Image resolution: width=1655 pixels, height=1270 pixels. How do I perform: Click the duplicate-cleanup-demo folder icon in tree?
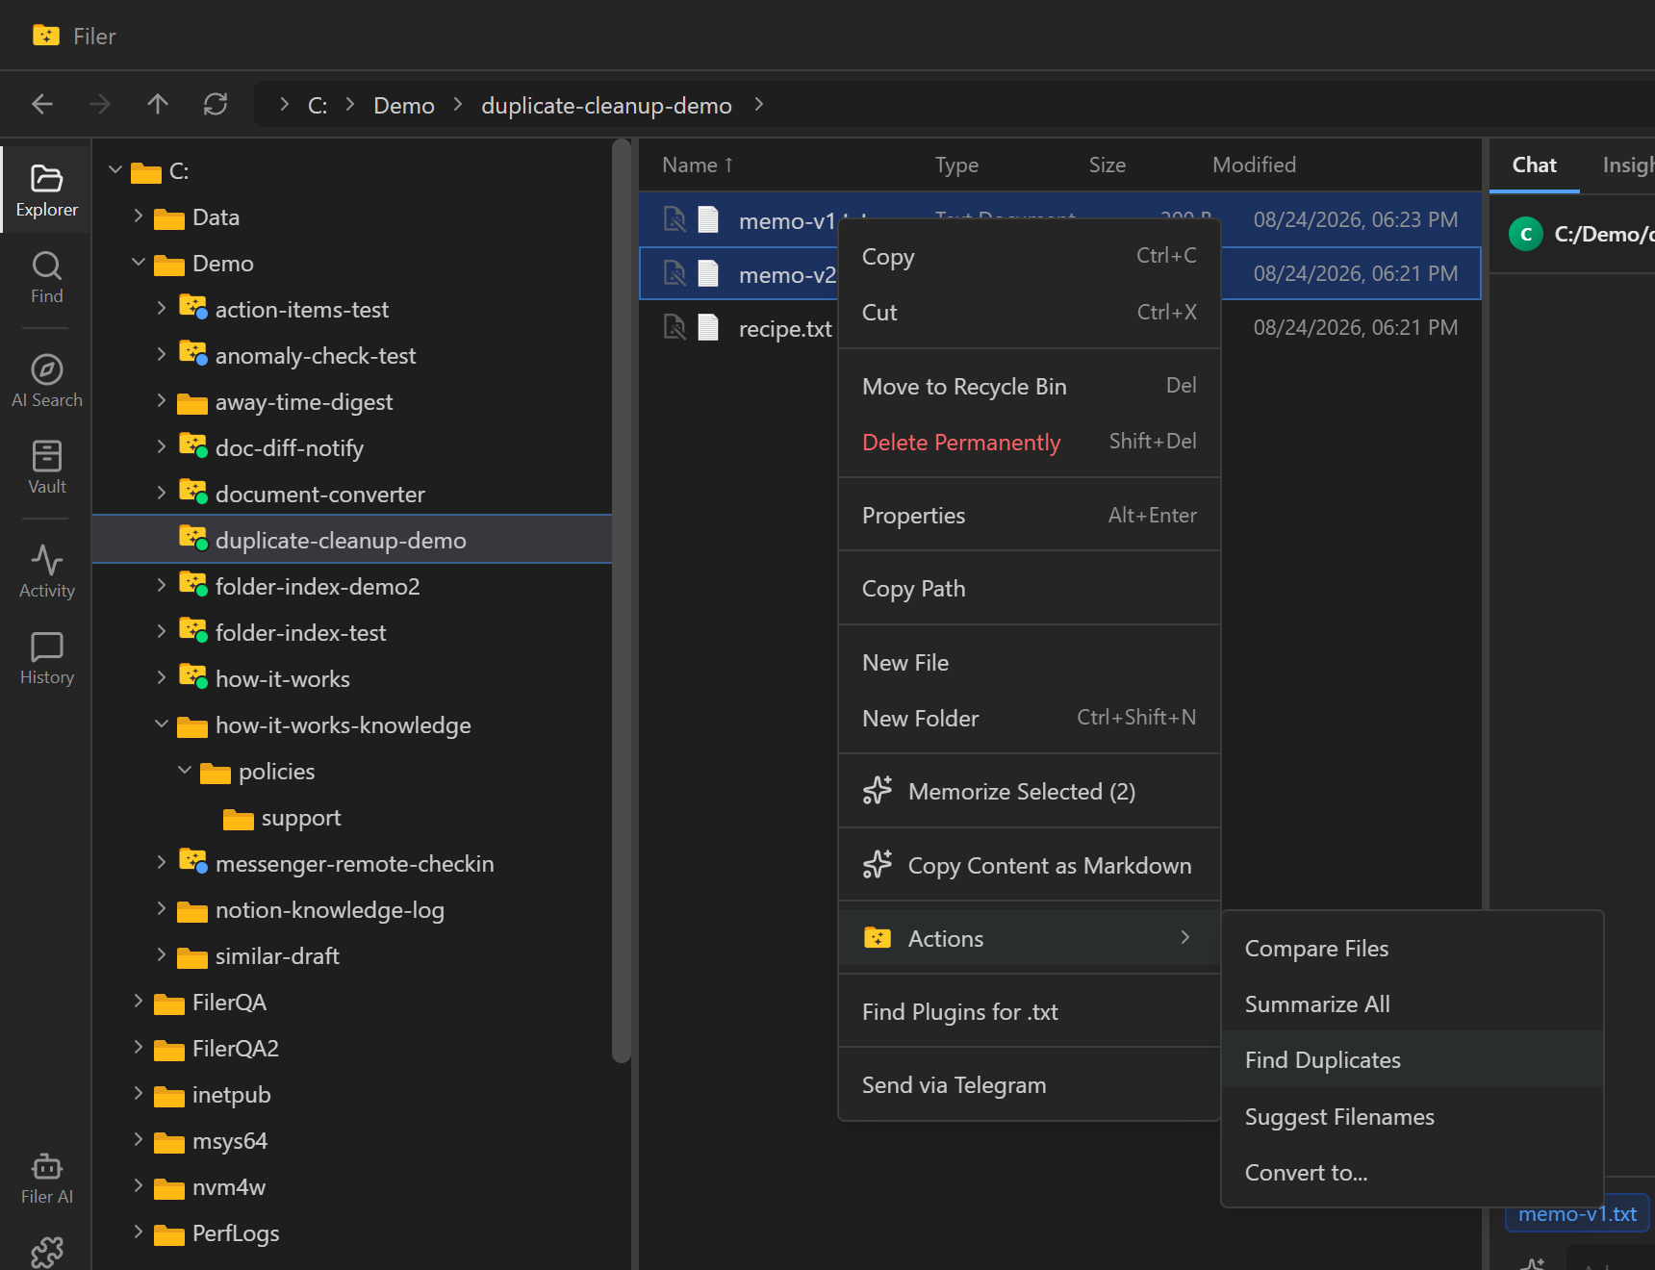point(192,539)
